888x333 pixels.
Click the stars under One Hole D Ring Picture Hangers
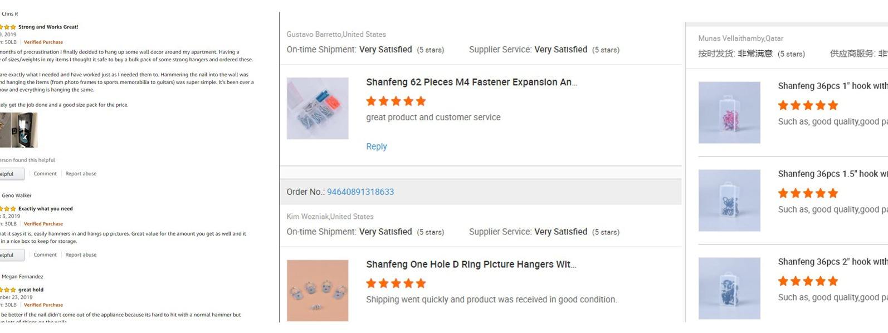[x=396, y=283]
